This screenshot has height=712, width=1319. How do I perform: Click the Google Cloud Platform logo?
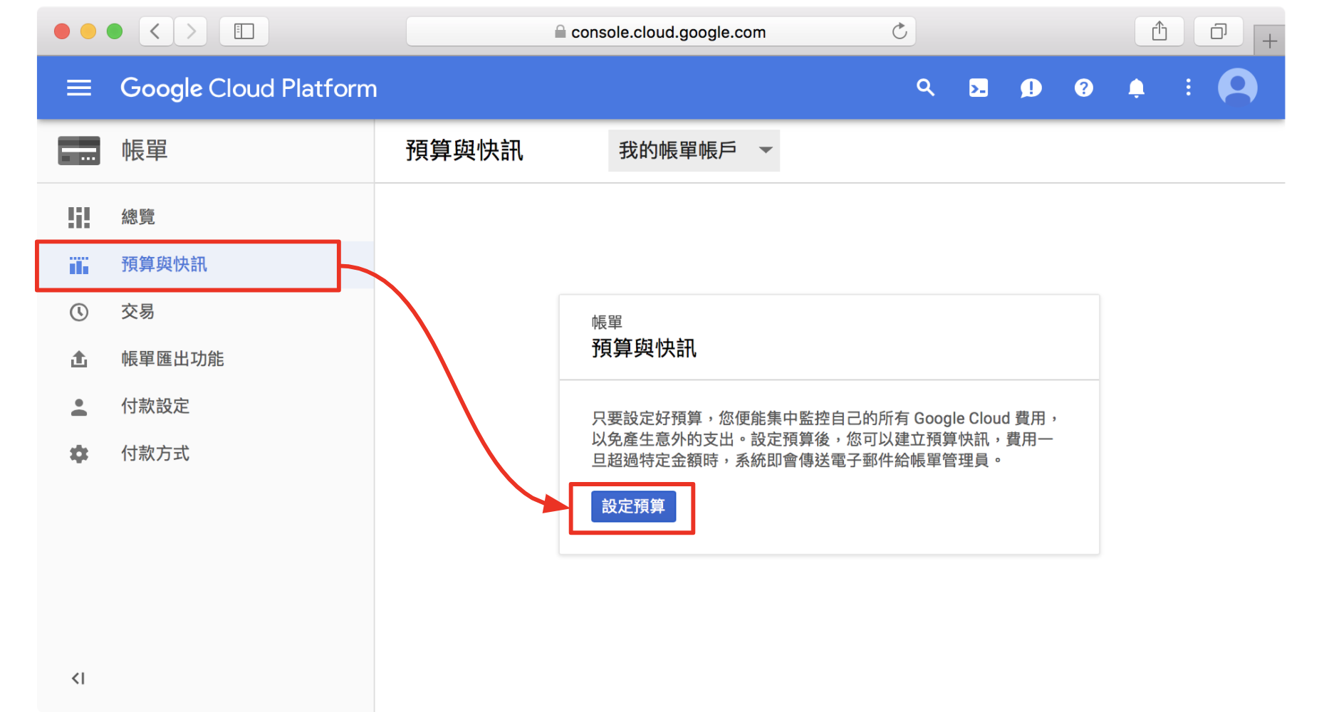tap(249, 88)
